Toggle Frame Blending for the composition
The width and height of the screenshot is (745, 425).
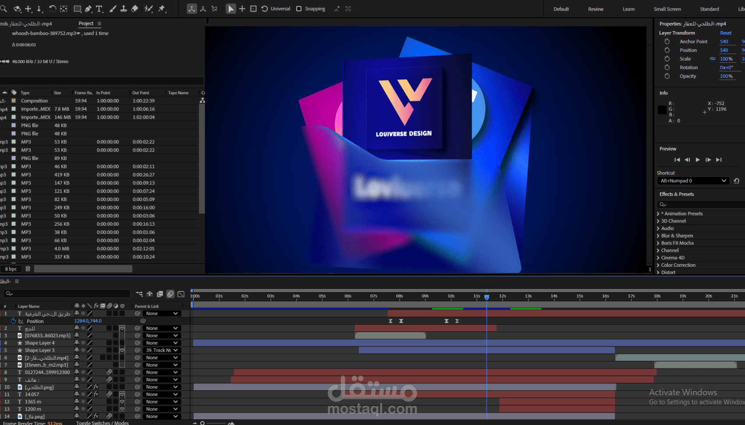click(160, 294)
